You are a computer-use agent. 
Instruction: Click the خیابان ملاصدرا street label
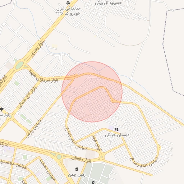click(x=13, y=164)
